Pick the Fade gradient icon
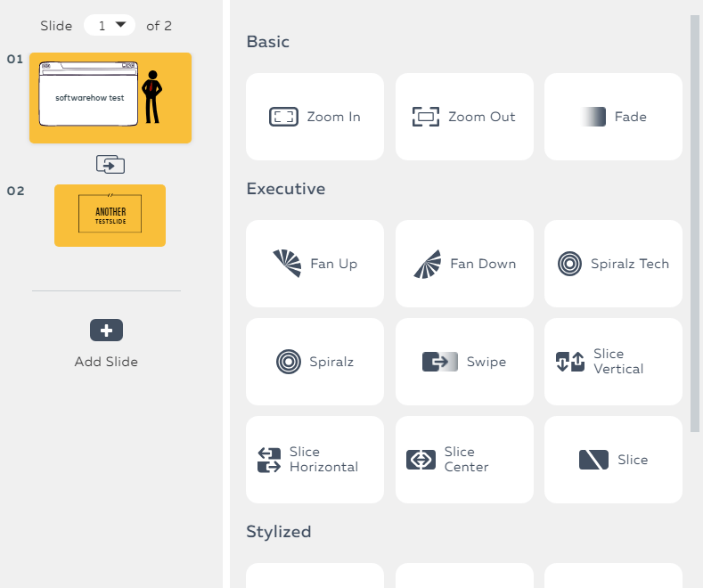This screenshot has width=703, height=588. [593, 117]
